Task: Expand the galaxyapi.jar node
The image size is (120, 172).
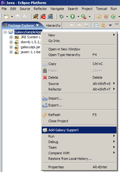Action: point(11,47)
